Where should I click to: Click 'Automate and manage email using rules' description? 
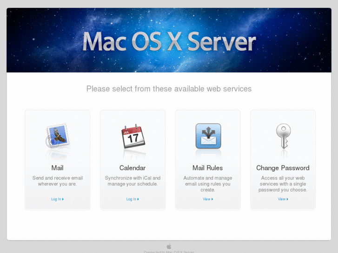[x=207, y=184]
